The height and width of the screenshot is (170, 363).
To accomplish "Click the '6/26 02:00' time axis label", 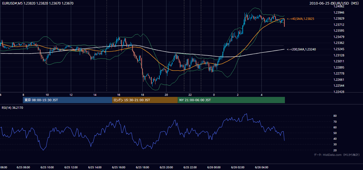I will 238,167.
